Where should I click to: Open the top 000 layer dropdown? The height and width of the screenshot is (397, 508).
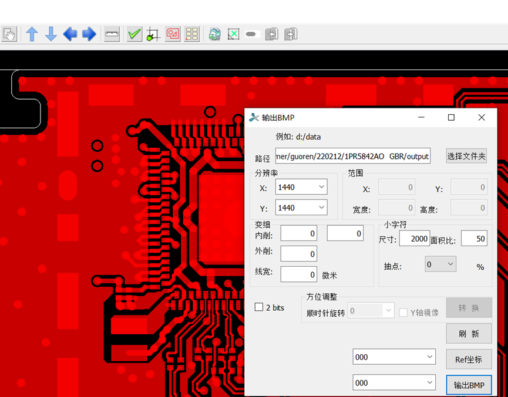pos(393,357)
